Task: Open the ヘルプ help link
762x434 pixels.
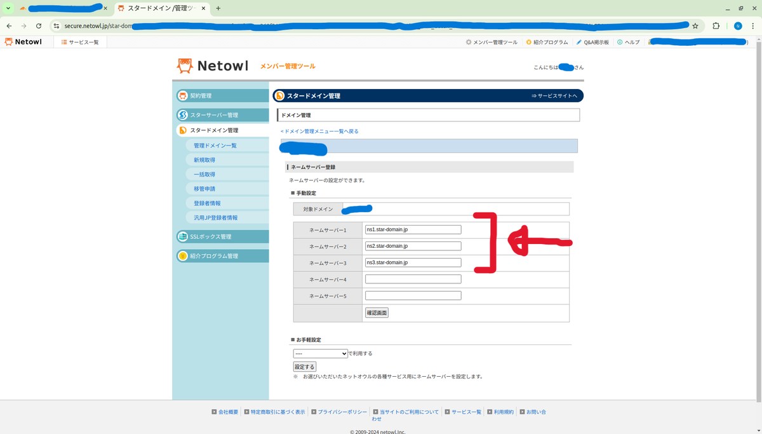Action: click(629, 42)
